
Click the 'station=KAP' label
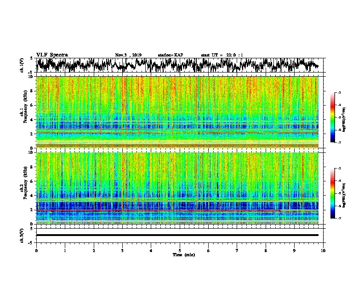[171, 55]
